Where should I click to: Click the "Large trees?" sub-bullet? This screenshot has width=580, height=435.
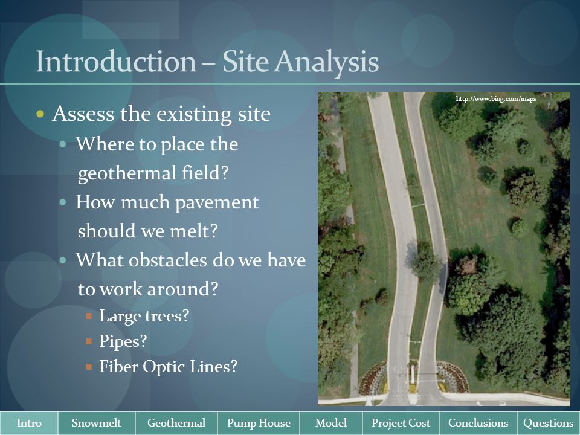pyautogui.click(x=144, y=316)
